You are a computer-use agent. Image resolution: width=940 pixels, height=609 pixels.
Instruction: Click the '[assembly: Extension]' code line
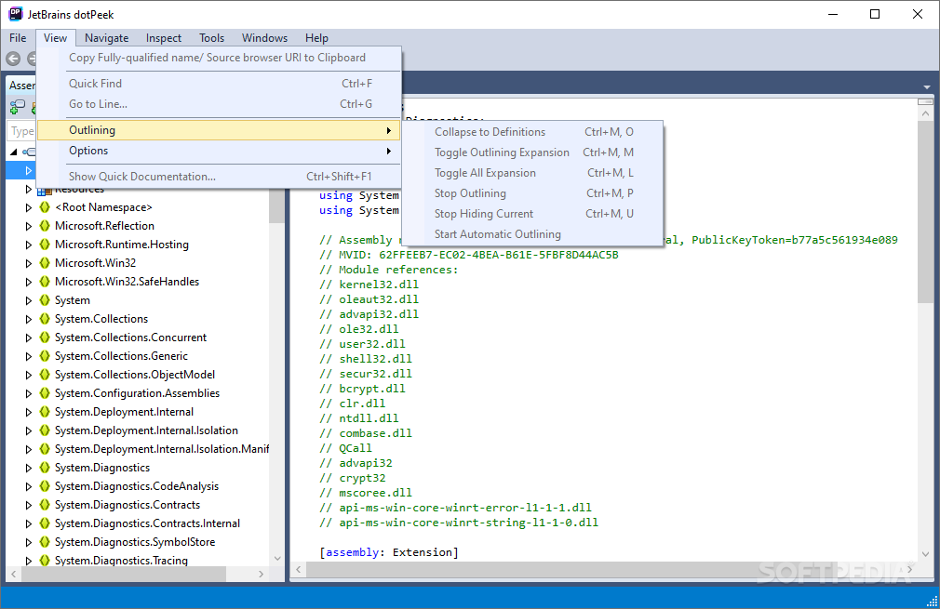389,552
